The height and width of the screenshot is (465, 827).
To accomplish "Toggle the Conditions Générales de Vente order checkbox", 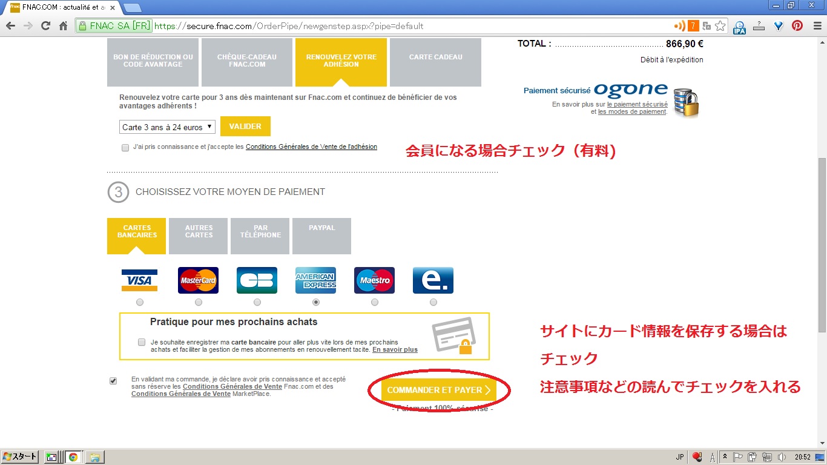I will (113, 381).
